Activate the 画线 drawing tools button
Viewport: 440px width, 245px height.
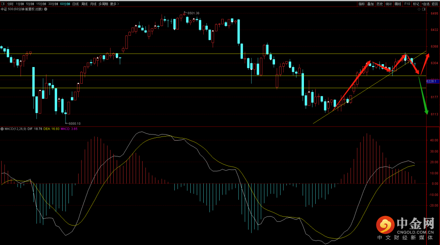click(x=398, y=4)
